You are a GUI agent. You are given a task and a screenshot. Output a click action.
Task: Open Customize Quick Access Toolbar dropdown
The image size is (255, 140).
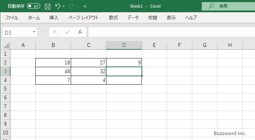85,6
